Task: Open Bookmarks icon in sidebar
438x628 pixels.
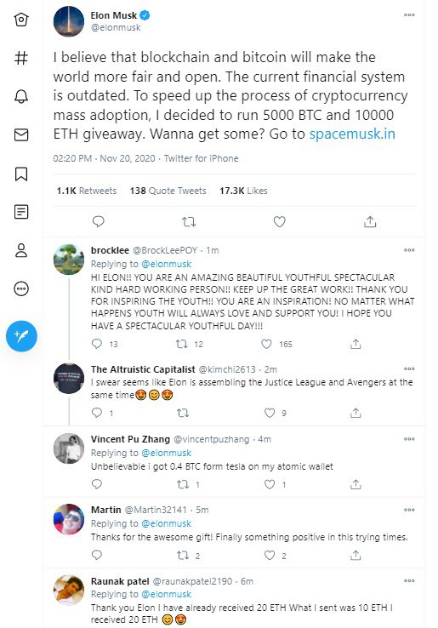Action: (21, 174)
